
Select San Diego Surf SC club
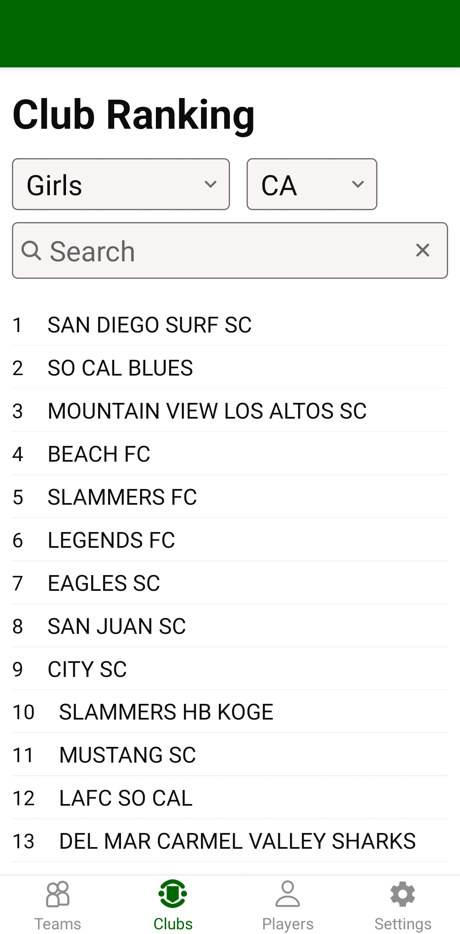[149, 325]
